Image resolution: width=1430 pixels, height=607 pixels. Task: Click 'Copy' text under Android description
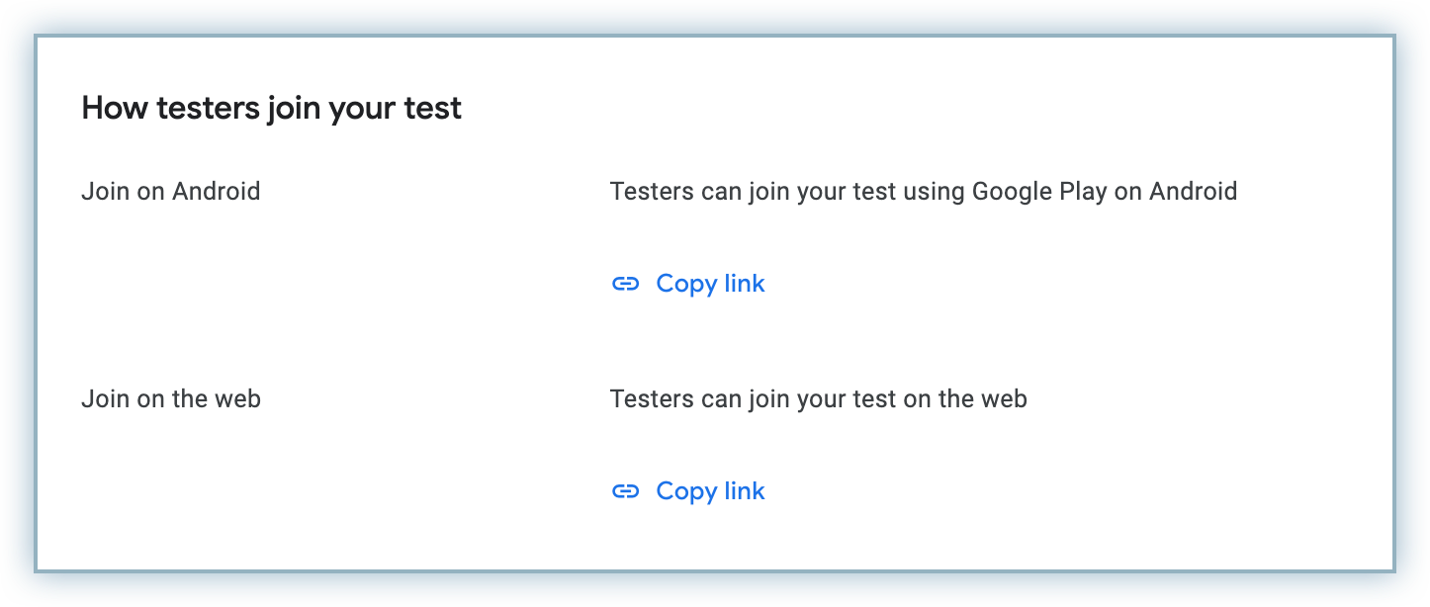685,284
